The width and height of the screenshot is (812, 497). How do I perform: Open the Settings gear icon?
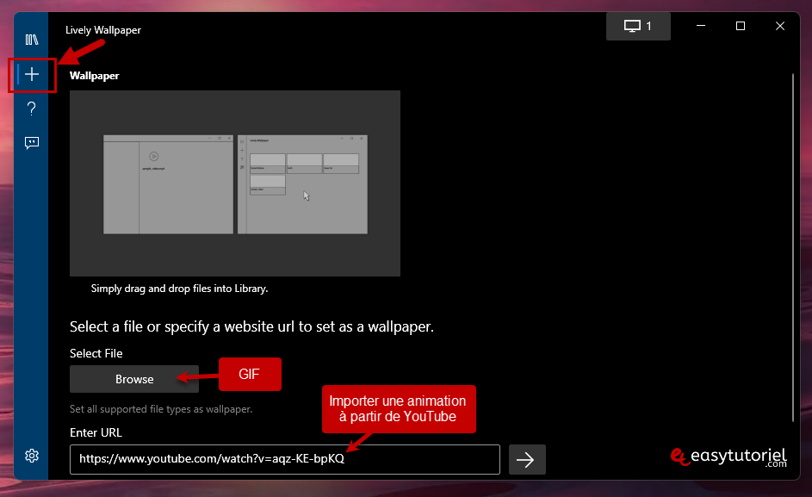tap(32, 456)
